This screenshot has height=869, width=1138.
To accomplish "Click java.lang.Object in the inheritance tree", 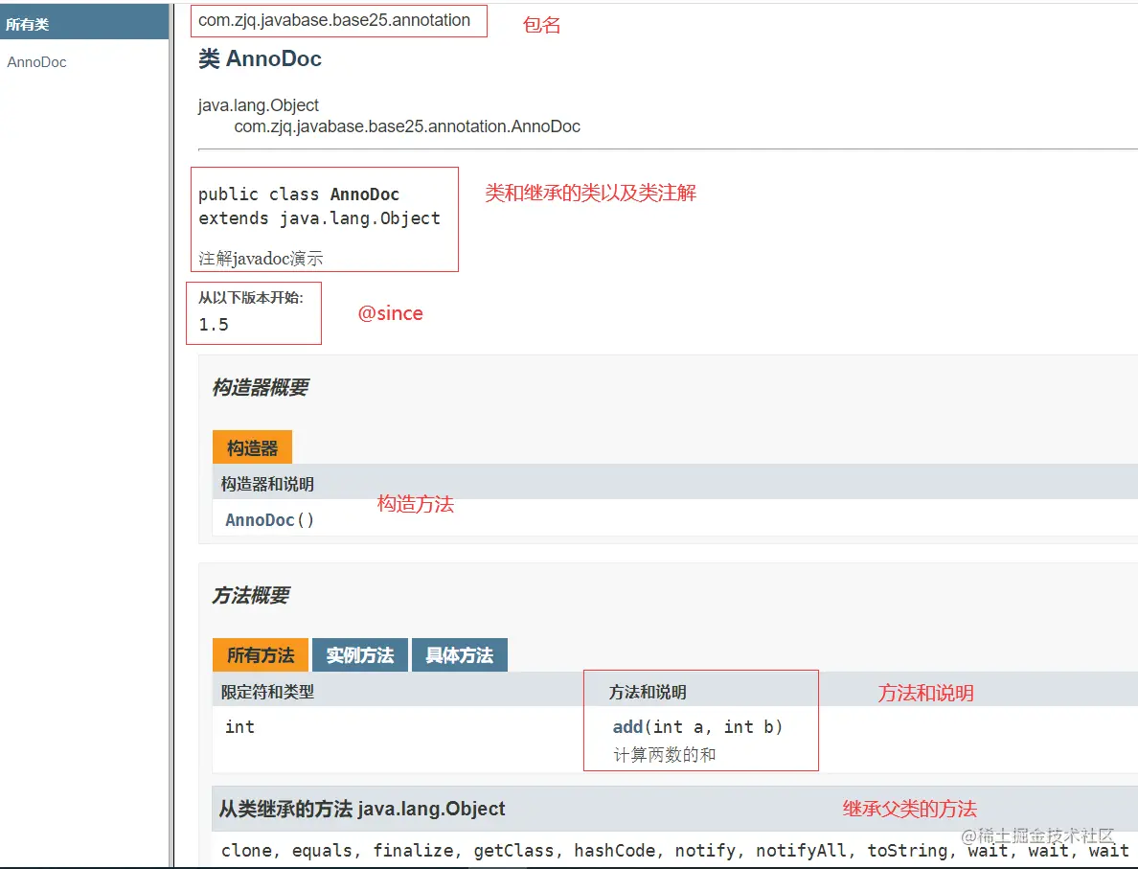I will (259, 105).
